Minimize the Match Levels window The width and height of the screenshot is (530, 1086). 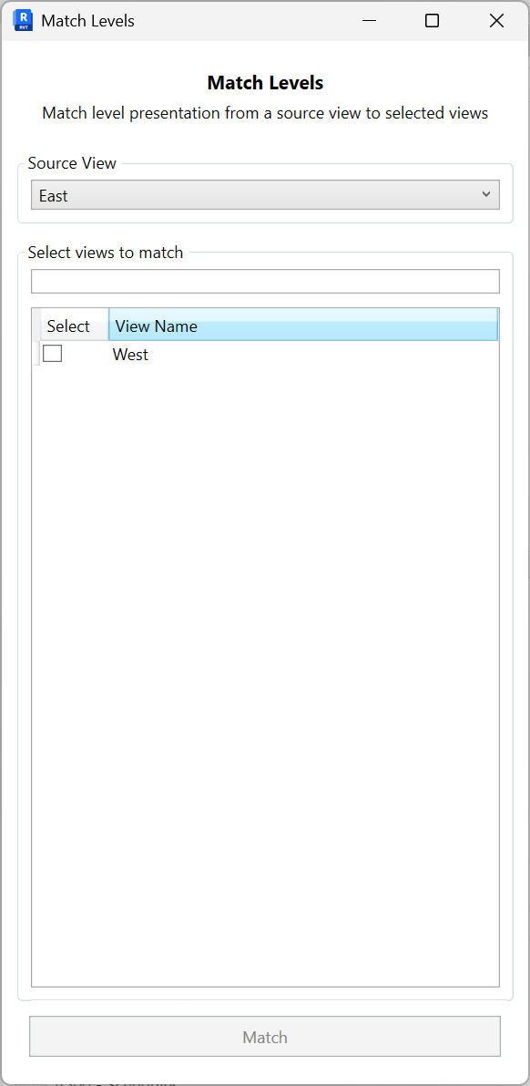click(x=369, y=20)
